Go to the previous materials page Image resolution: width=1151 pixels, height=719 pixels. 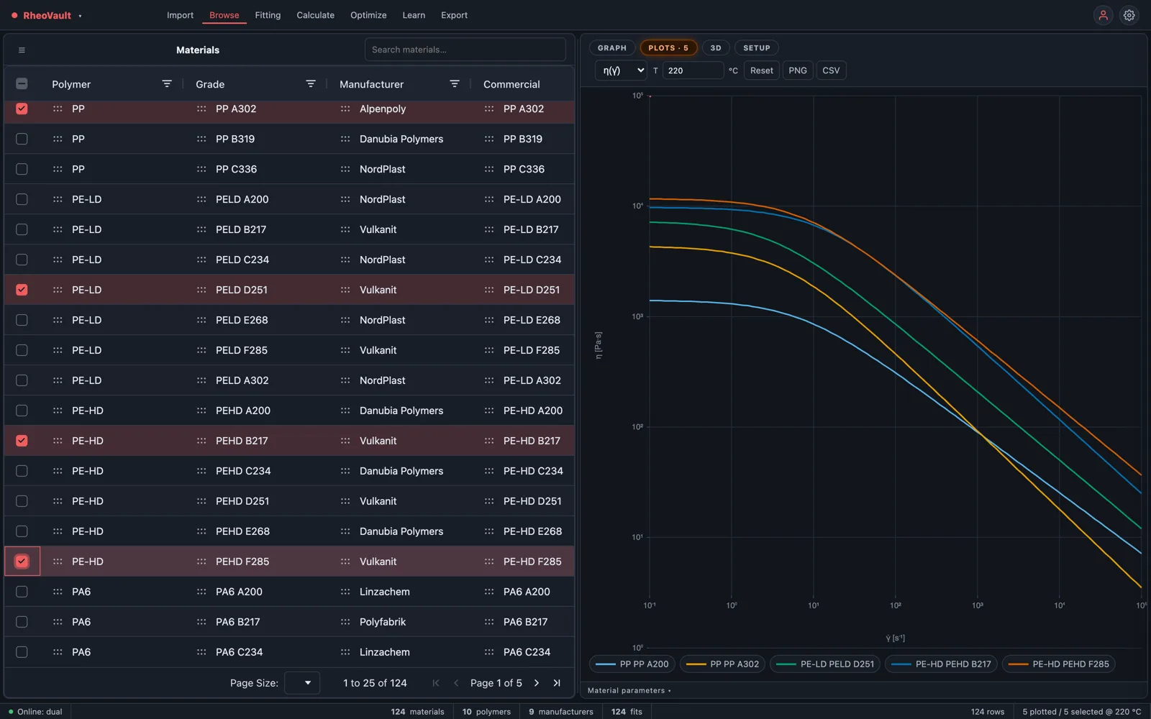point(456,683)
